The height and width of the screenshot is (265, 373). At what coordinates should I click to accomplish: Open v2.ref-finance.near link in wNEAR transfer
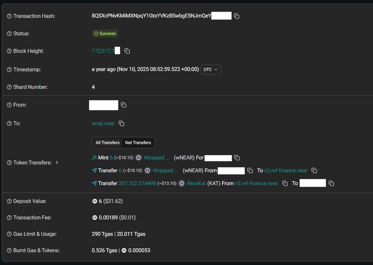point(286,170)
